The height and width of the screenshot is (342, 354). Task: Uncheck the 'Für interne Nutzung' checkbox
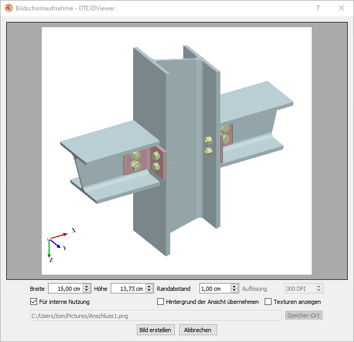[34, 302]
